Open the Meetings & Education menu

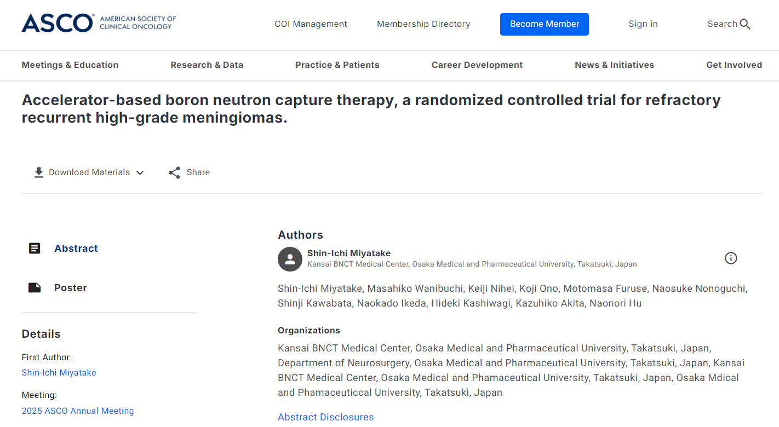(70, 65)
